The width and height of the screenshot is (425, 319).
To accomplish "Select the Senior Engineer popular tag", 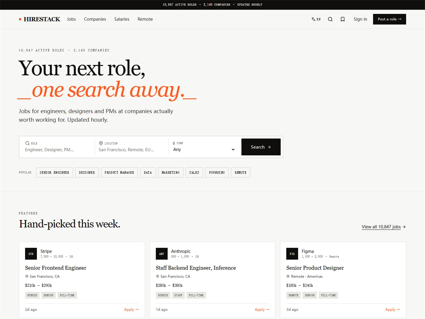I will [54, 173].
